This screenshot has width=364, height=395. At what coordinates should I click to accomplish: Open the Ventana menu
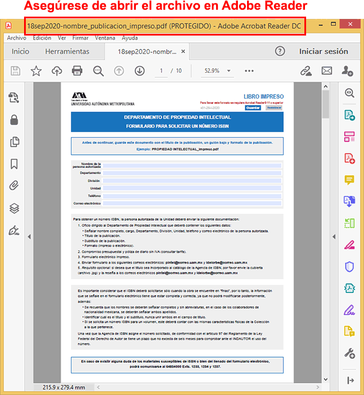105,38
